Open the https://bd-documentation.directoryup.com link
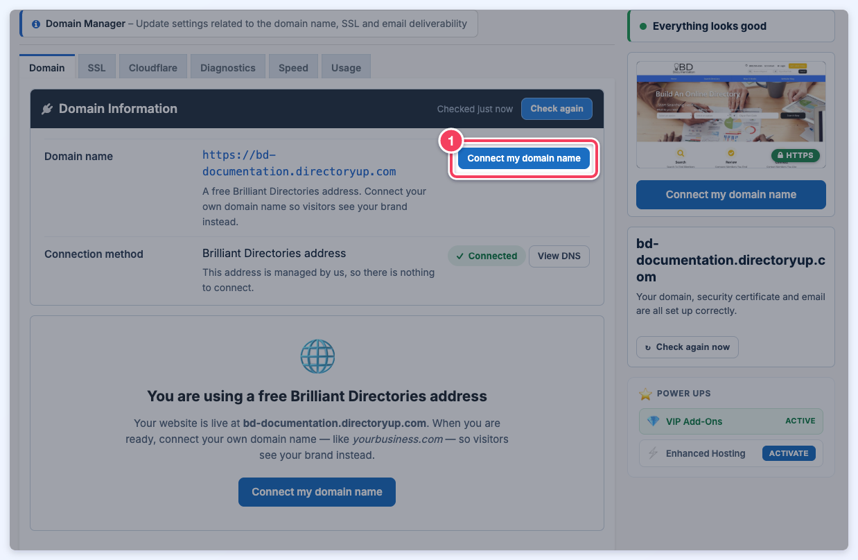Screen dimensions: 858x560 coord(299,164)
